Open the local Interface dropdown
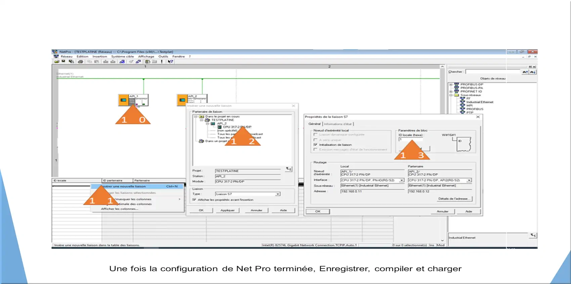 [401, 180]
